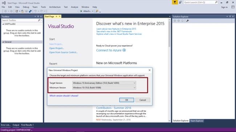The width and height of the screenshot is (236, 132).
Task: Click Open from Source Control... link
Action: [x=64, y=52]
